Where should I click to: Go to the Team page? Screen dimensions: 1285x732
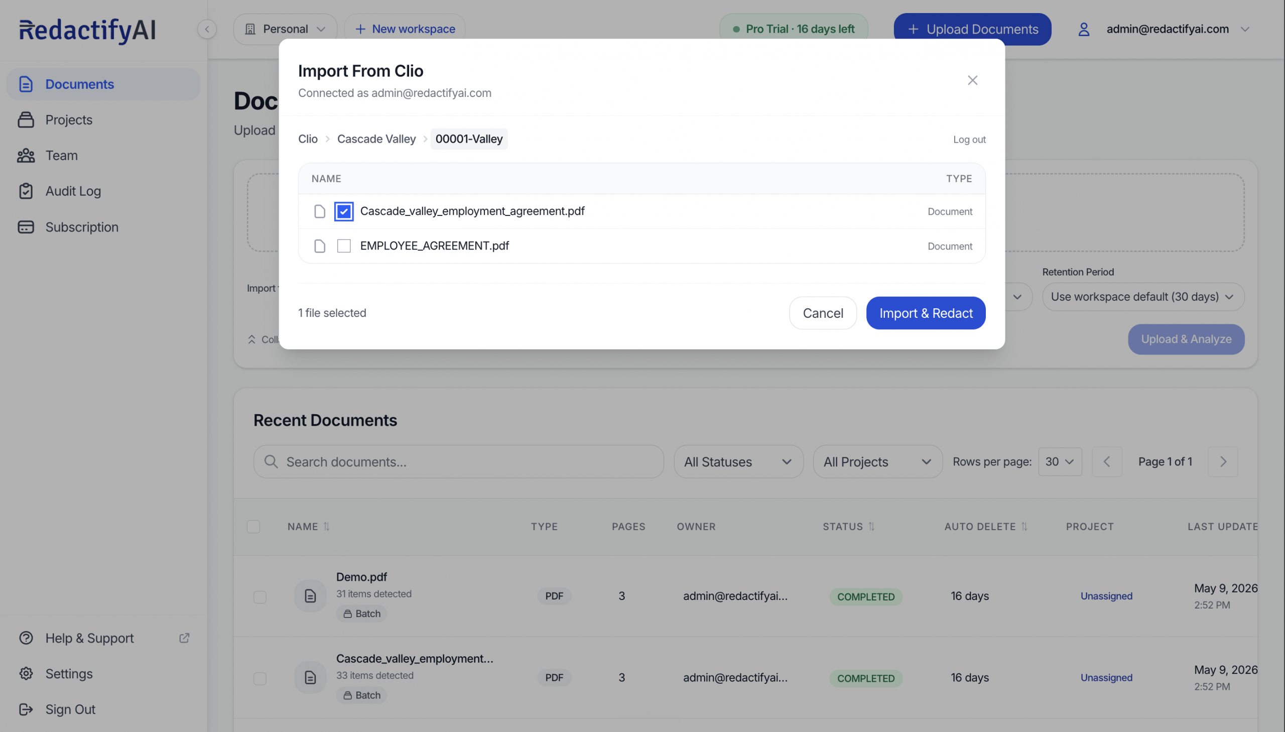pos(103,155)
